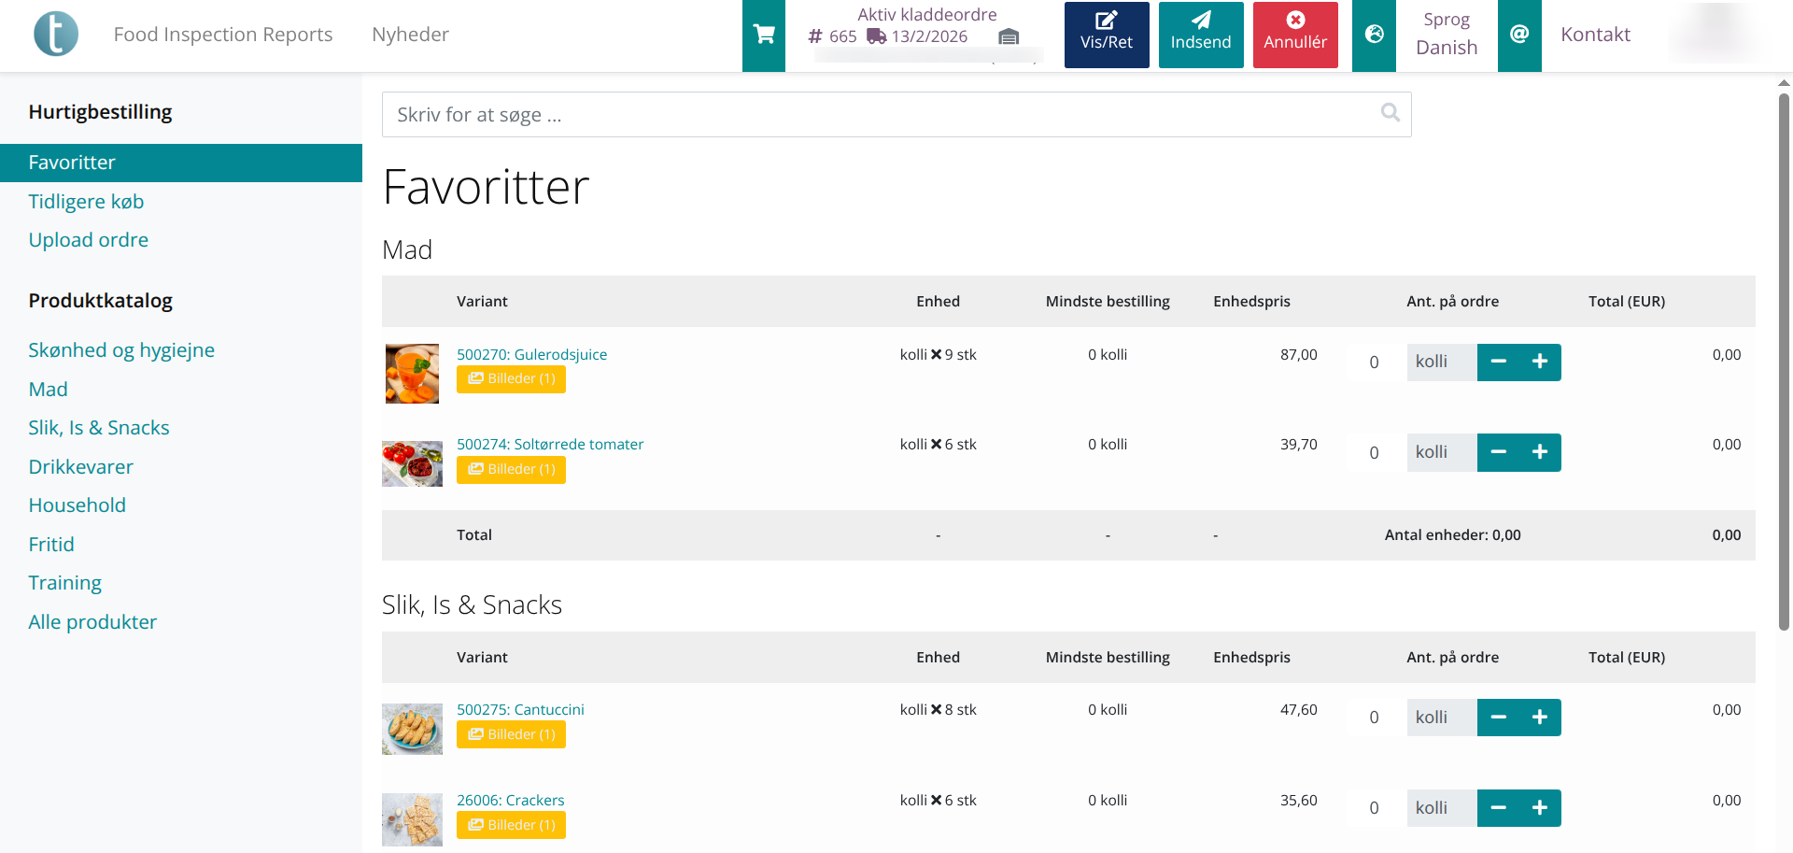Open product 500270: Gulerodsjuice link
Image resolution: width=1793 pixels, height=853 pixels.
pyautogui.click(x=531, y=354)
